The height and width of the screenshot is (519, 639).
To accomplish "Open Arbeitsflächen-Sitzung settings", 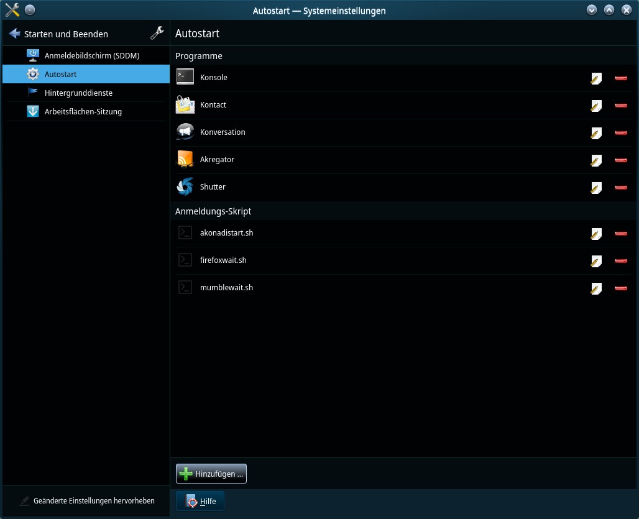I will (86, 112).
